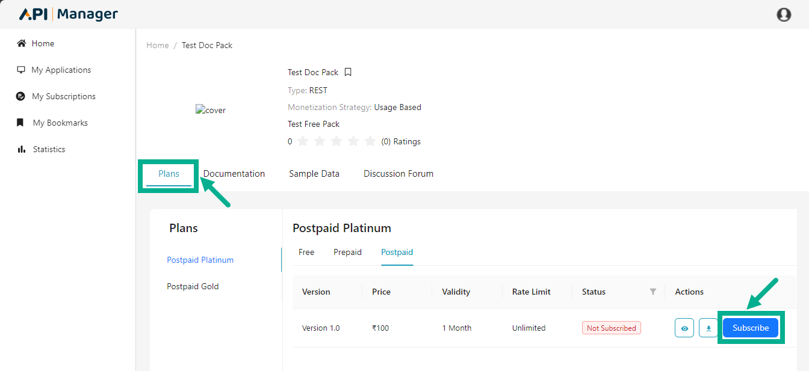Switch to the Sample Data tab
809x371 pixels.
(x=314, y=174)
